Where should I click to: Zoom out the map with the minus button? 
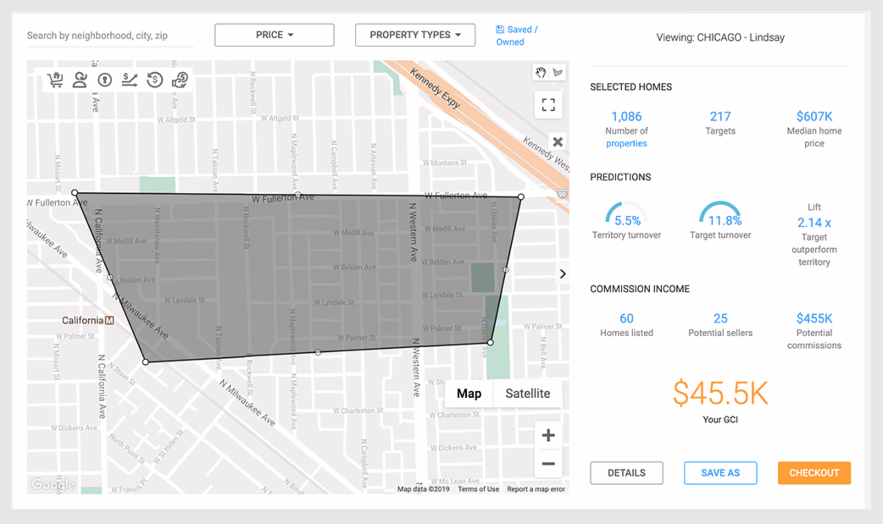(x=548, y=464)
